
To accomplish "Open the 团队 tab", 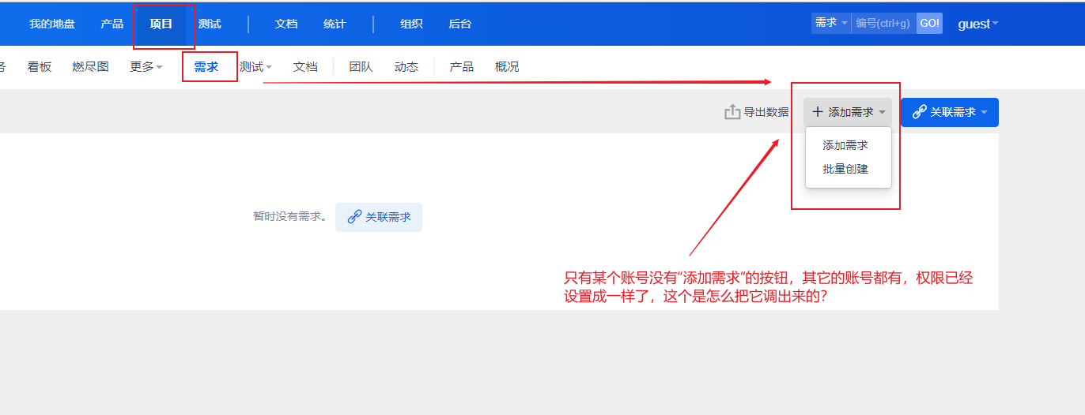I will (361, 67).
